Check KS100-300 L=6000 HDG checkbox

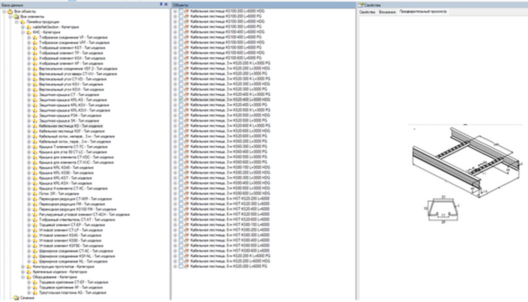point(181,22)
